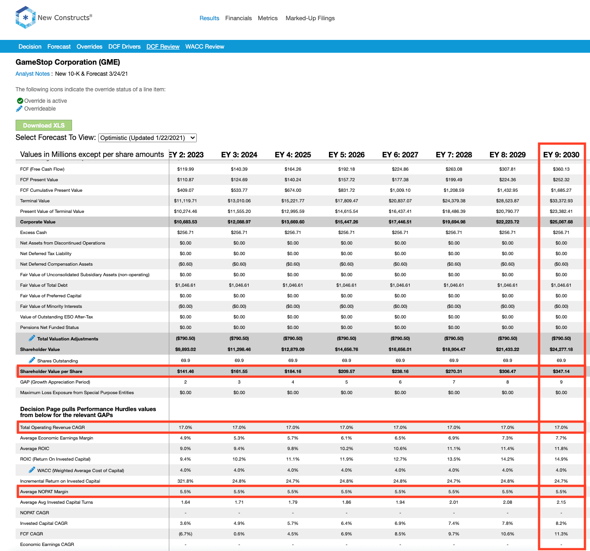Click the 321.8% incremental return cell
The width and height of the screenshot is (590, 551).
[x=185, y=481]
